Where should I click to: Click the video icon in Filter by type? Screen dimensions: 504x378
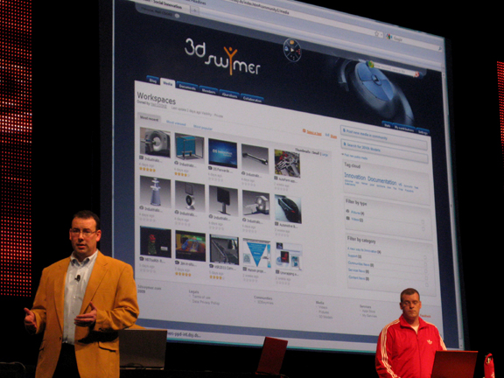pyautogui.click(x=347, y=218)
